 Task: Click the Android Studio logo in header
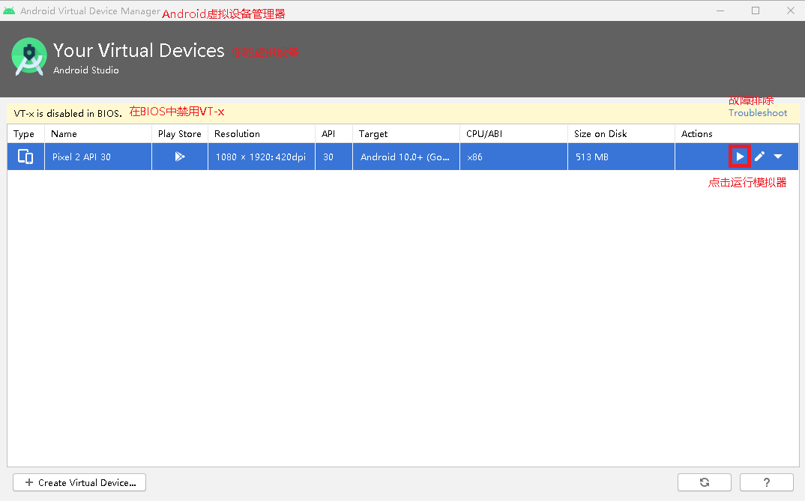(28, 57)
